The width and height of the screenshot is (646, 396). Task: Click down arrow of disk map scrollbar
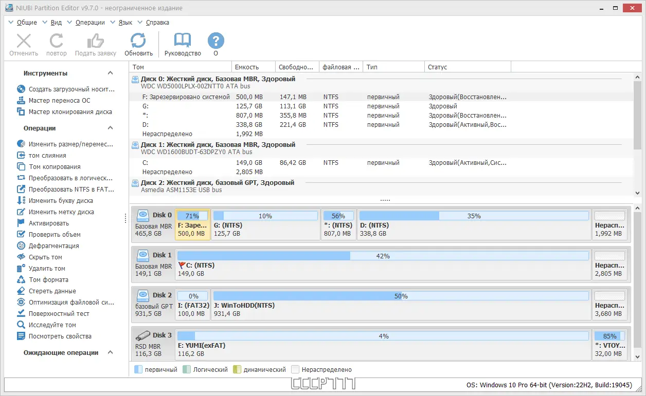pyautogui.click(x=638, y=357)
